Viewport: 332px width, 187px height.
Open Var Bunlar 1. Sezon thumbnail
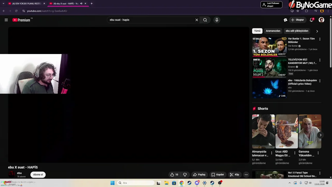269,47
